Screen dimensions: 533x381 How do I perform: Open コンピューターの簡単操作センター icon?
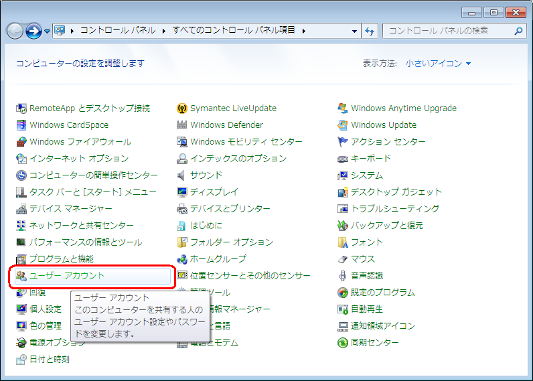(x=21, y=175)
